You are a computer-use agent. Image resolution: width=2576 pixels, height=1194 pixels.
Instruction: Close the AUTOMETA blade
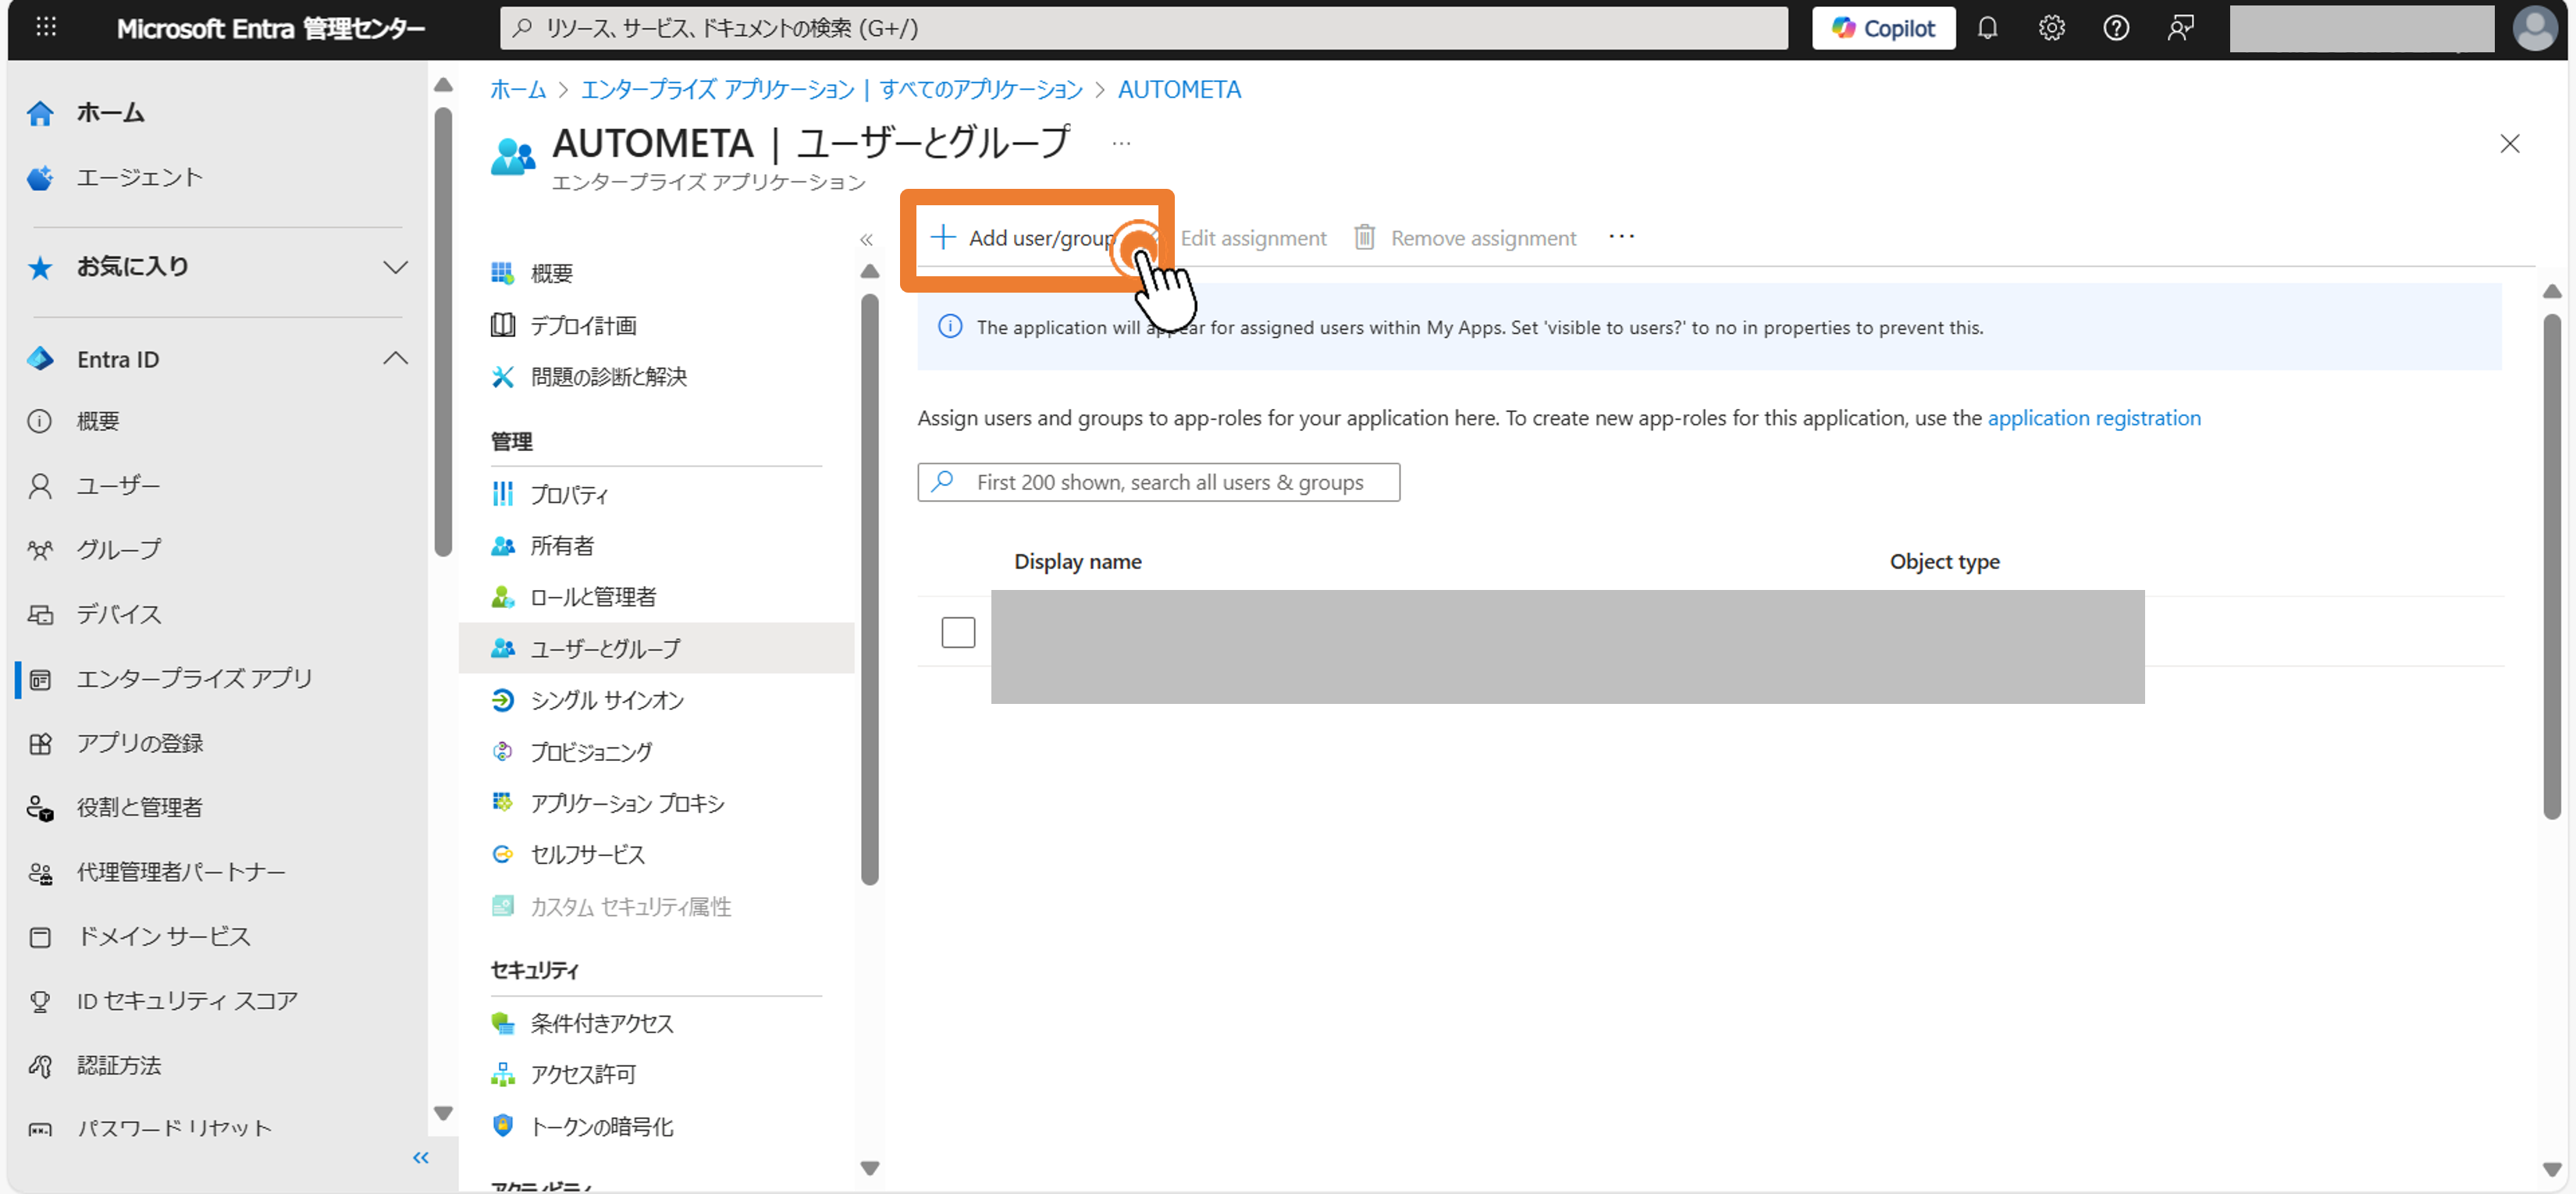2509,144
